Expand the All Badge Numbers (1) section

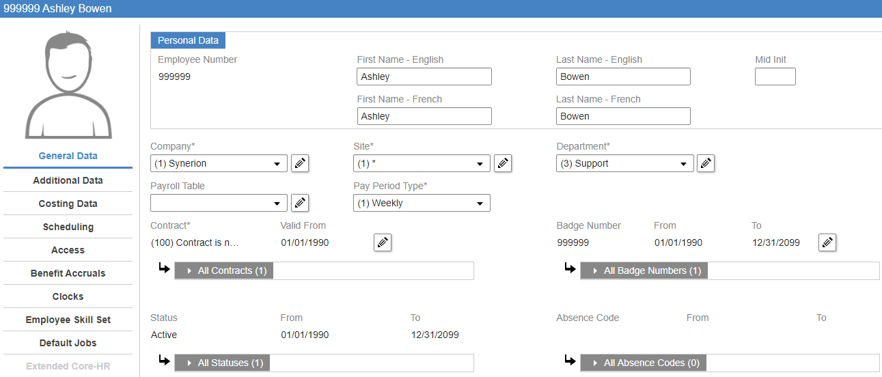click(644, 271)
